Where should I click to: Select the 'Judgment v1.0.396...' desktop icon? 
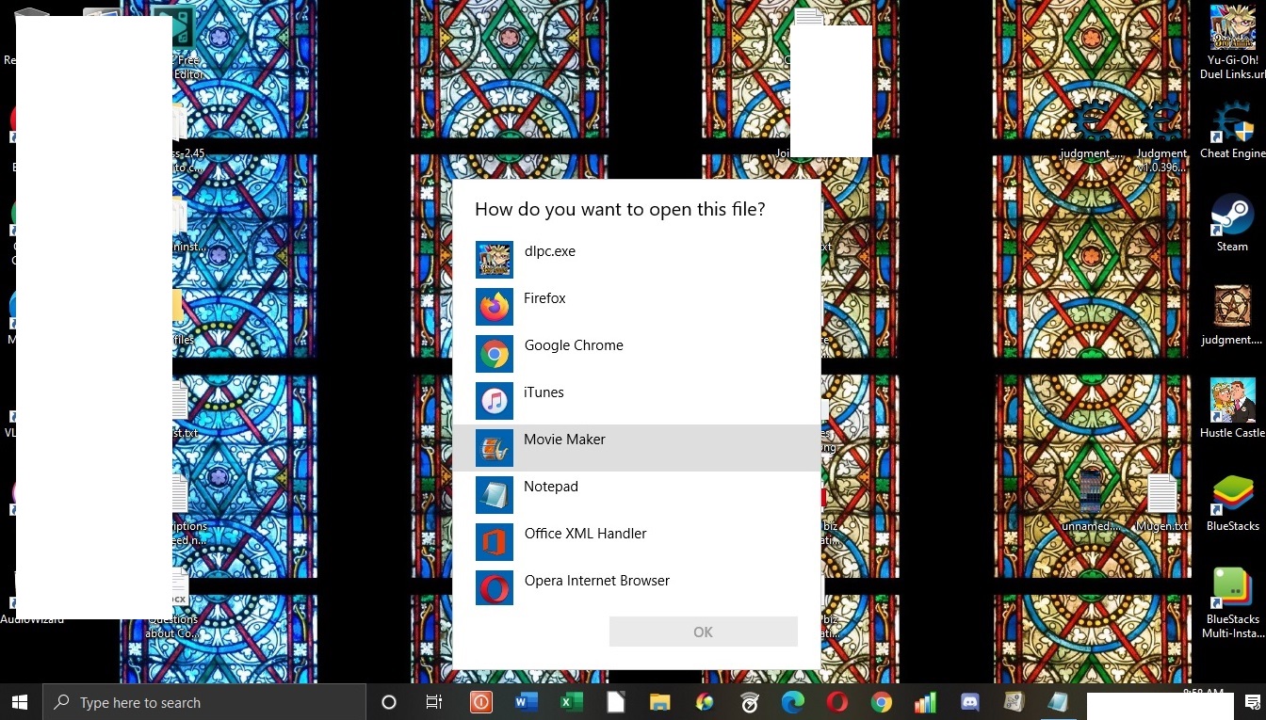[1161, 136]
